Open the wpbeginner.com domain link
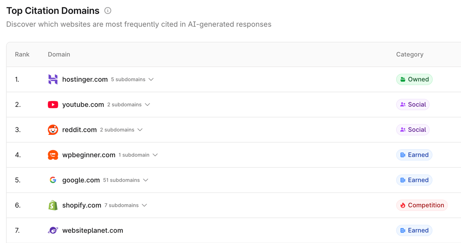Screen dimensions: 461x243 [x=89, y=155]
